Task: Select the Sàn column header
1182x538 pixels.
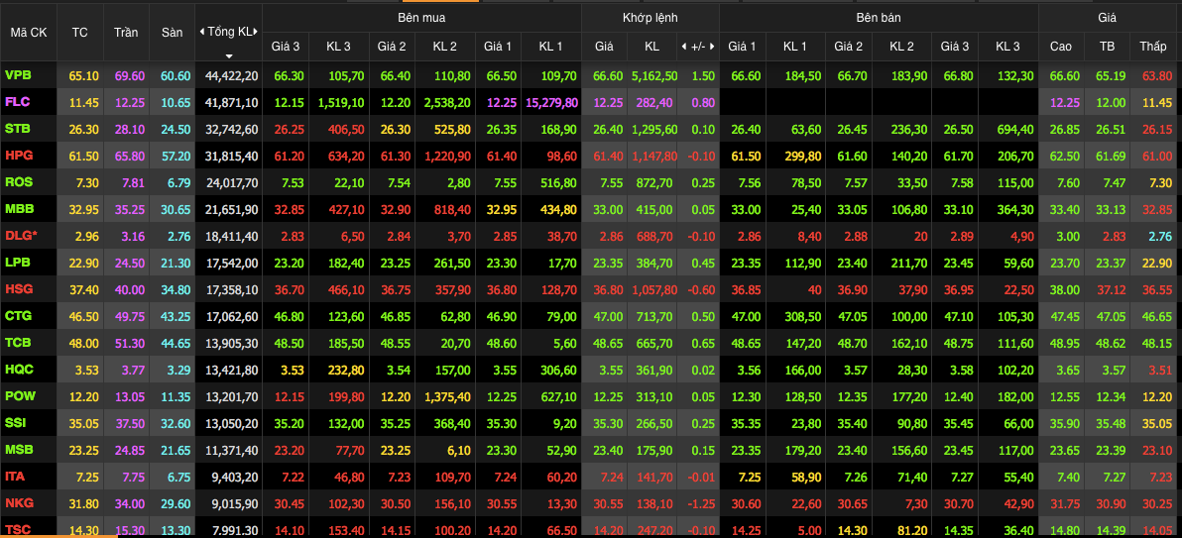Action: point(172,33)
